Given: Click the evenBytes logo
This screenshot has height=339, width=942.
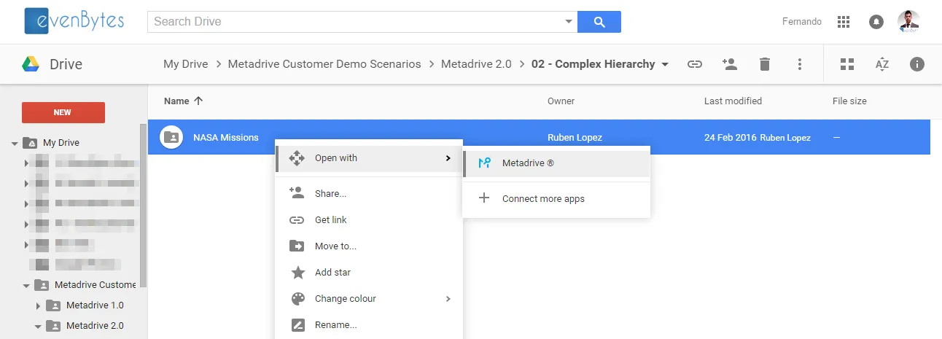Looking at the screenshot, I should (x=74, y=20).
